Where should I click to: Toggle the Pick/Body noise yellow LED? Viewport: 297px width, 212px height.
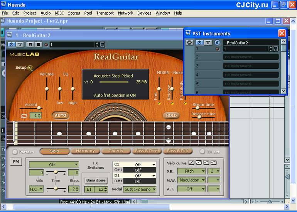click(185, 103)
